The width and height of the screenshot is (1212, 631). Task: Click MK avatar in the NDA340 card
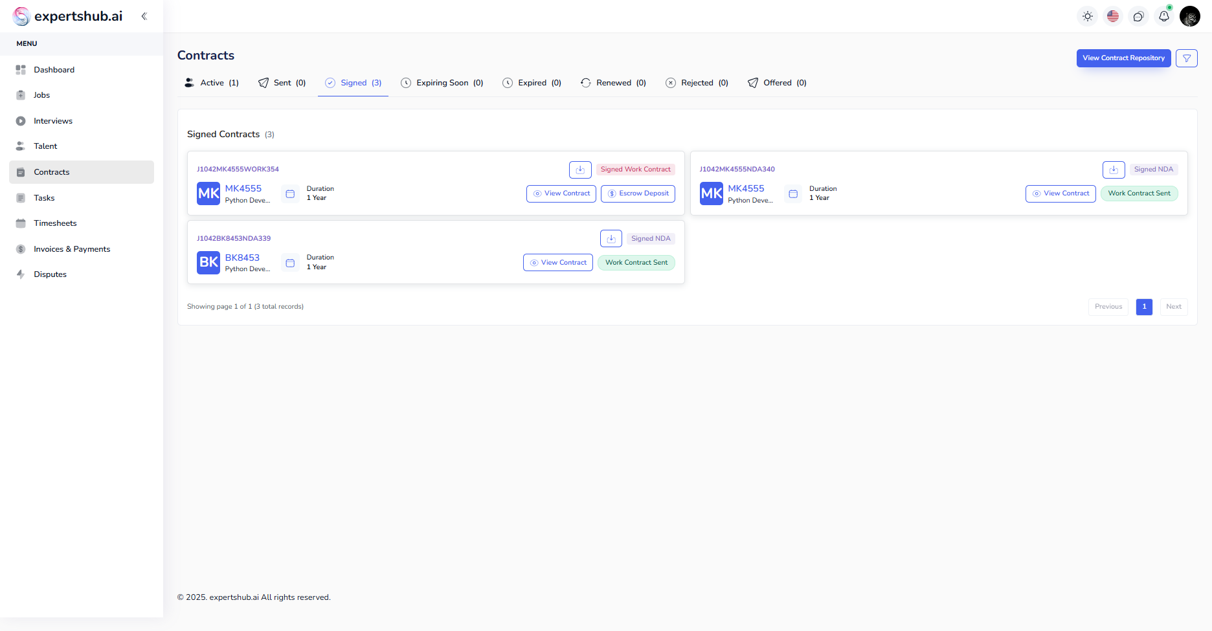tap(712, 194)
